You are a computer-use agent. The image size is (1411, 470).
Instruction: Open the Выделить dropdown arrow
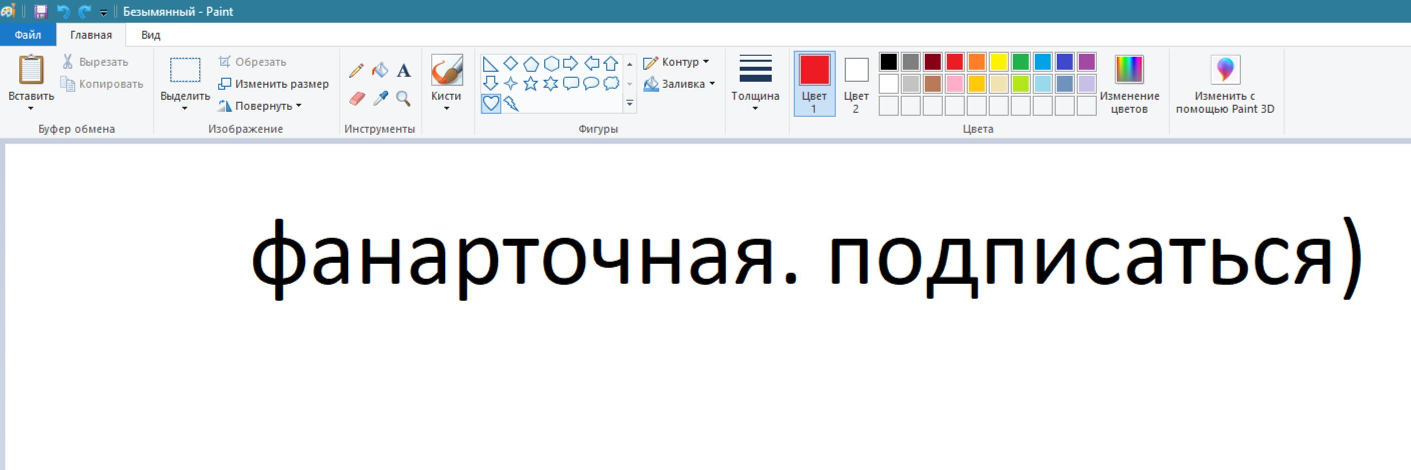185,109
